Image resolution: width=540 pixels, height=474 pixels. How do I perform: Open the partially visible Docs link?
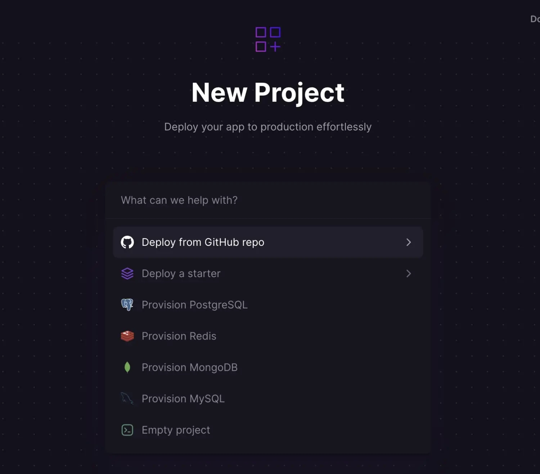click(x=535, y=19)
